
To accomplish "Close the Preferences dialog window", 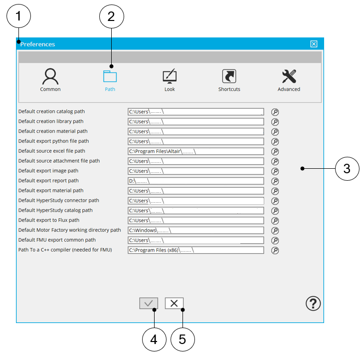I will click(314, 44).
